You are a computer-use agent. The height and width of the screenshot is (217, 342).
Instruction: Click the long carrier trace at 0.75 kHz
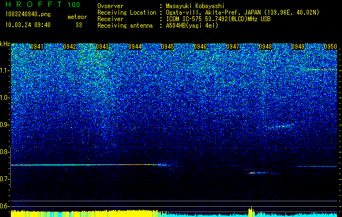click(89, 165)
